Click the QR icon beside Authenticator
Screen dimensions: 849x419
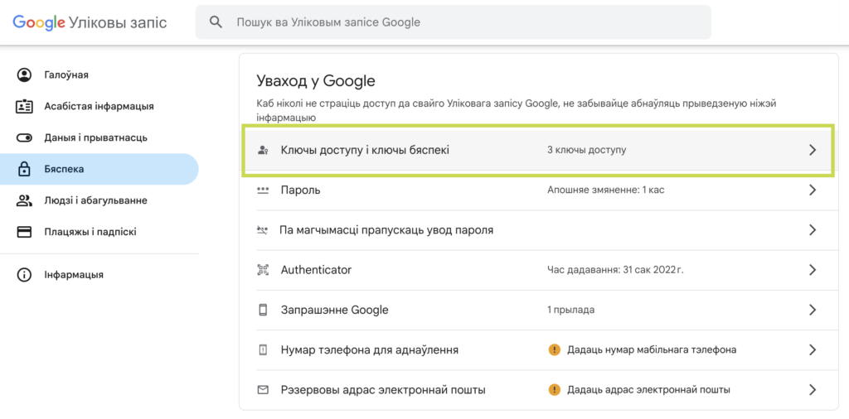click(263, 270)
